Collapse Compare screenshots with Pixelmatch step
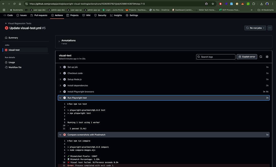 click(60, 135)
